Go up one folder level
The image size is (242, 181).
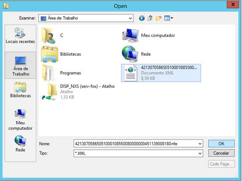point(150,18)
